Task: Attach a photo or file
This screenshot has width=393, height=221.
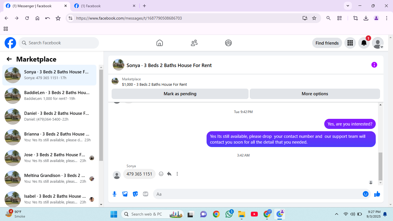Action: [125, 194]
